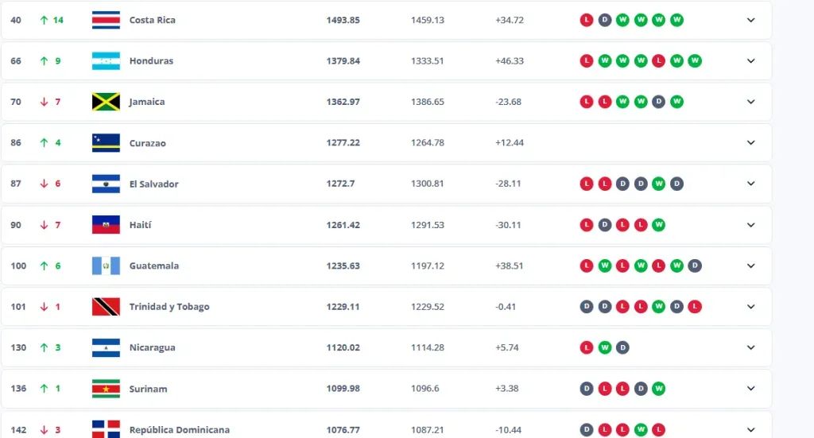Image resolution: width=814 pixels, height=438 pixels.
Task: Open the Honduras team name link
Action: (x=151, y=61)
